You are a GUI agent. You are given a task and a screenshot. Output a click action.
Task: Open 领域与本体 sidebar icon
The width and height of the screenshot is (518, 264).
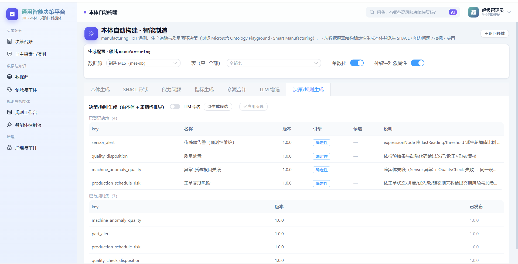(9, 89)
